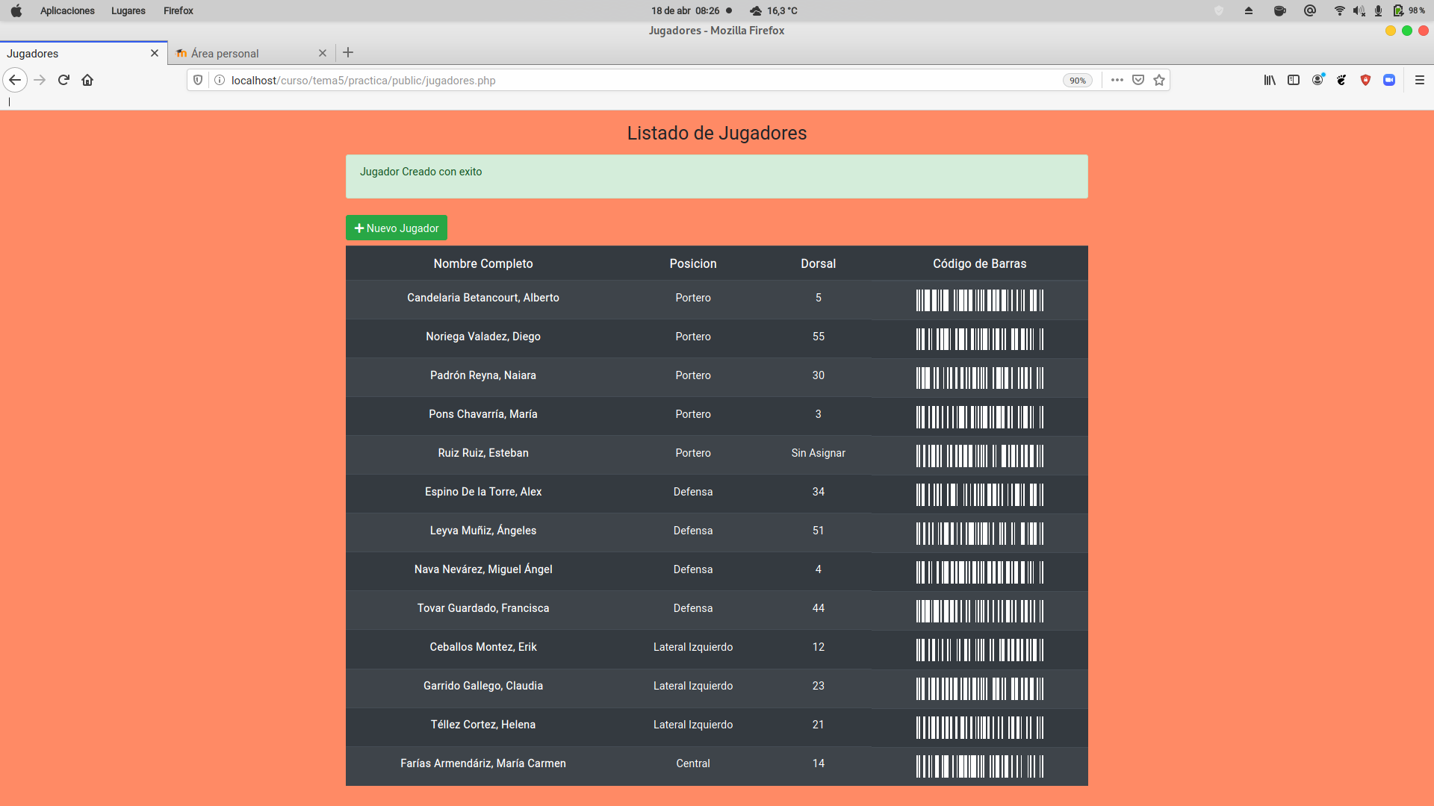Select Padrón Reyna, Naiara name cell

483,375
